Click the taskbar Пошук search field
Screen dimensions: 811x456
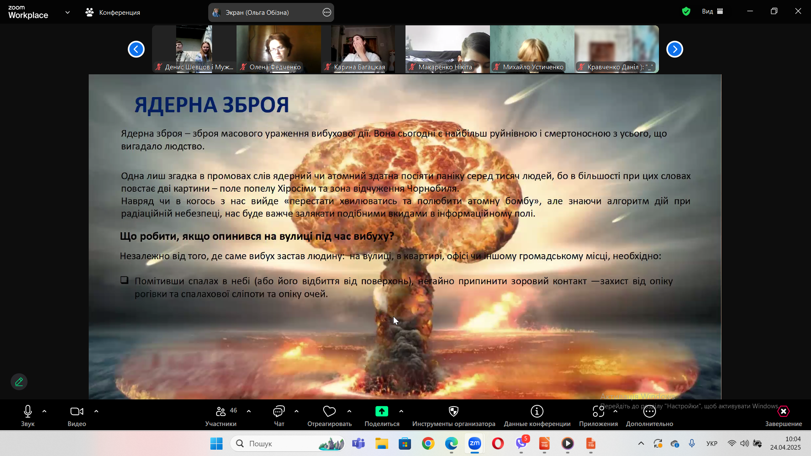[288, 444]
